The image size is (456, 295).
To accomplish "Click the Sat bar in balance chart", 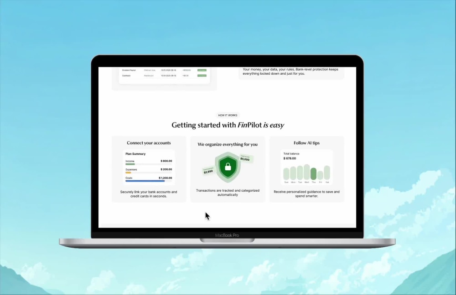I will tap(327, 173).
